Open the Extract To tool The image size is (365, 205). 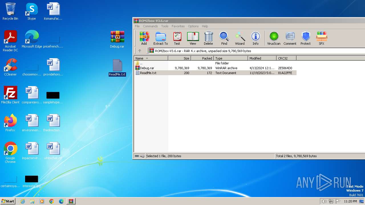(x=161, y=38)
